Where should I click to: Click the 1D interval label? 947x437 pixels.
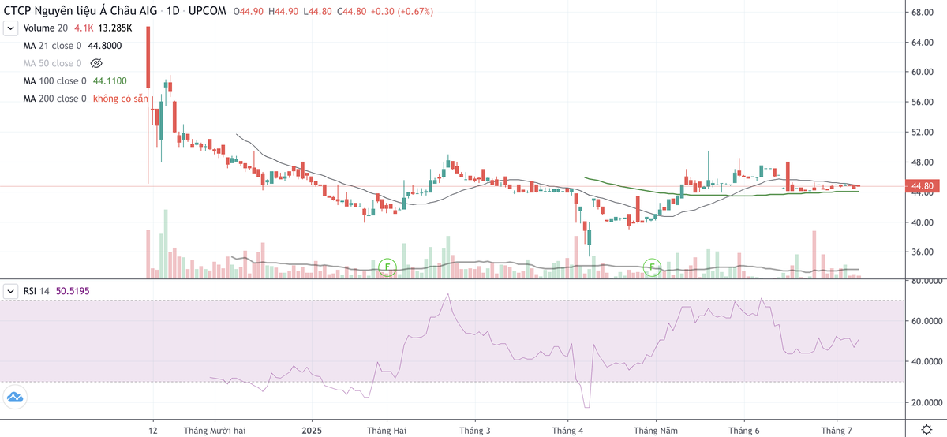pos(172,12)
